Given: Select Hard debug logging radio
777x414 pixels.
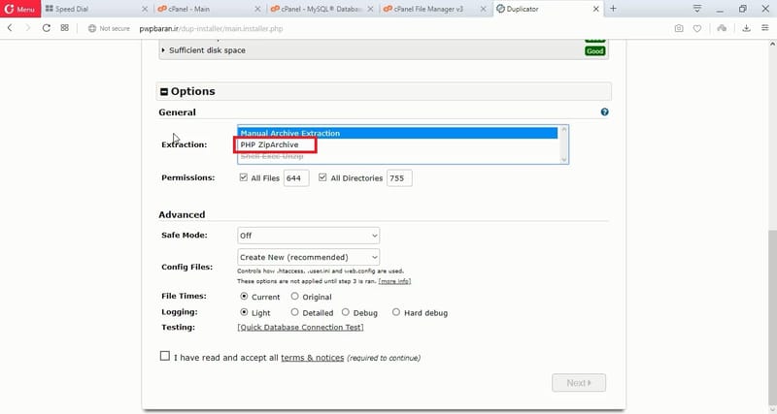Looking at the screenshot, I should 396,312.
